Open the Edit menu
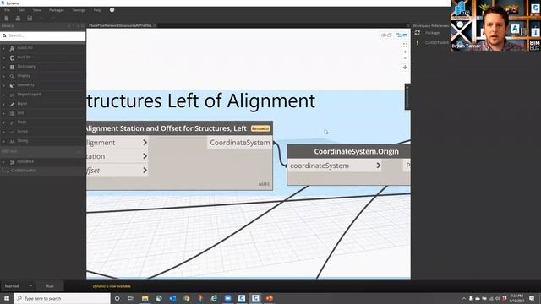541x304 pixels. (21, 10)
